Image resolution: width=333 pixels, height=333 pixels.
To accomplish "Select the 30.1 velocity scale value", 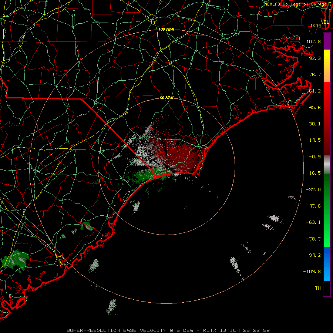I will click(315, 124).
